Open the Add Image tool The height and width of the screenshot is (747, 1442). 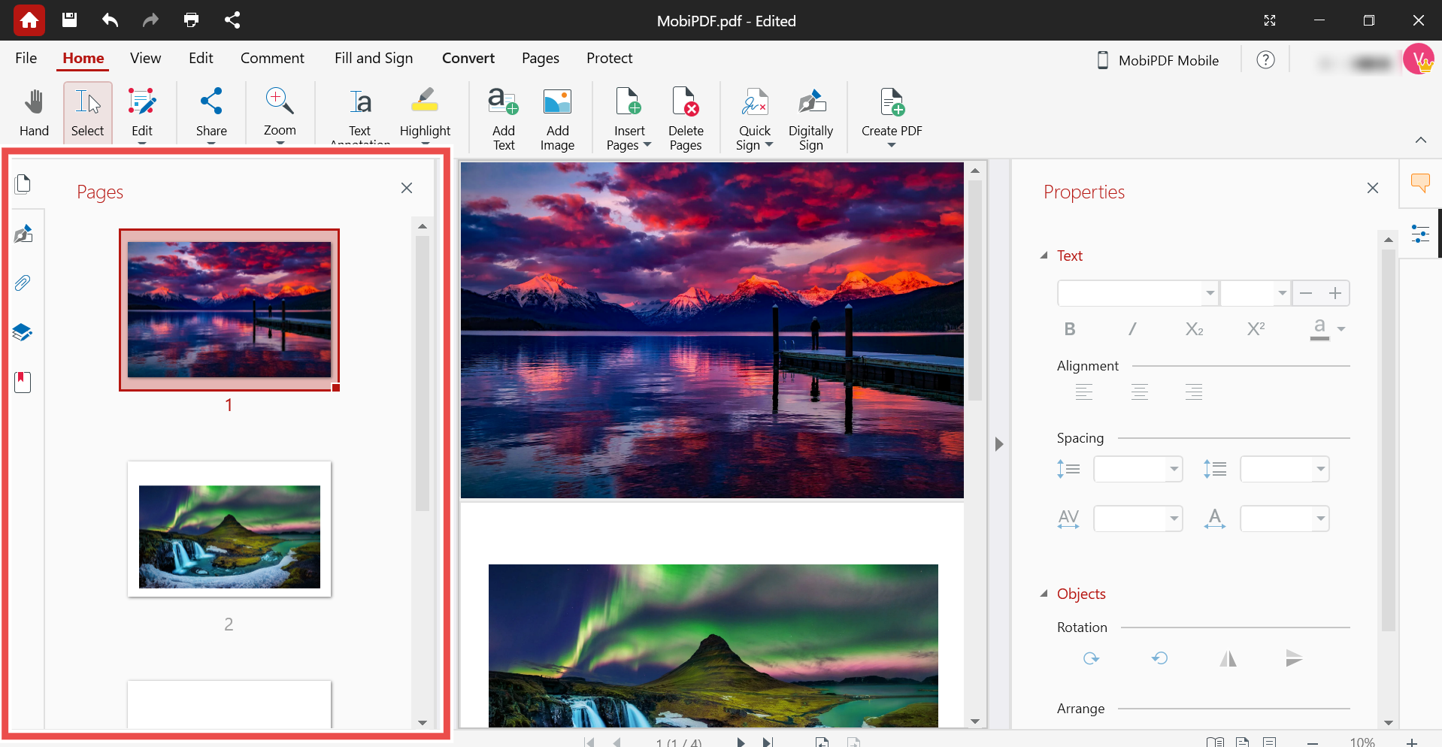pos(557,111)
